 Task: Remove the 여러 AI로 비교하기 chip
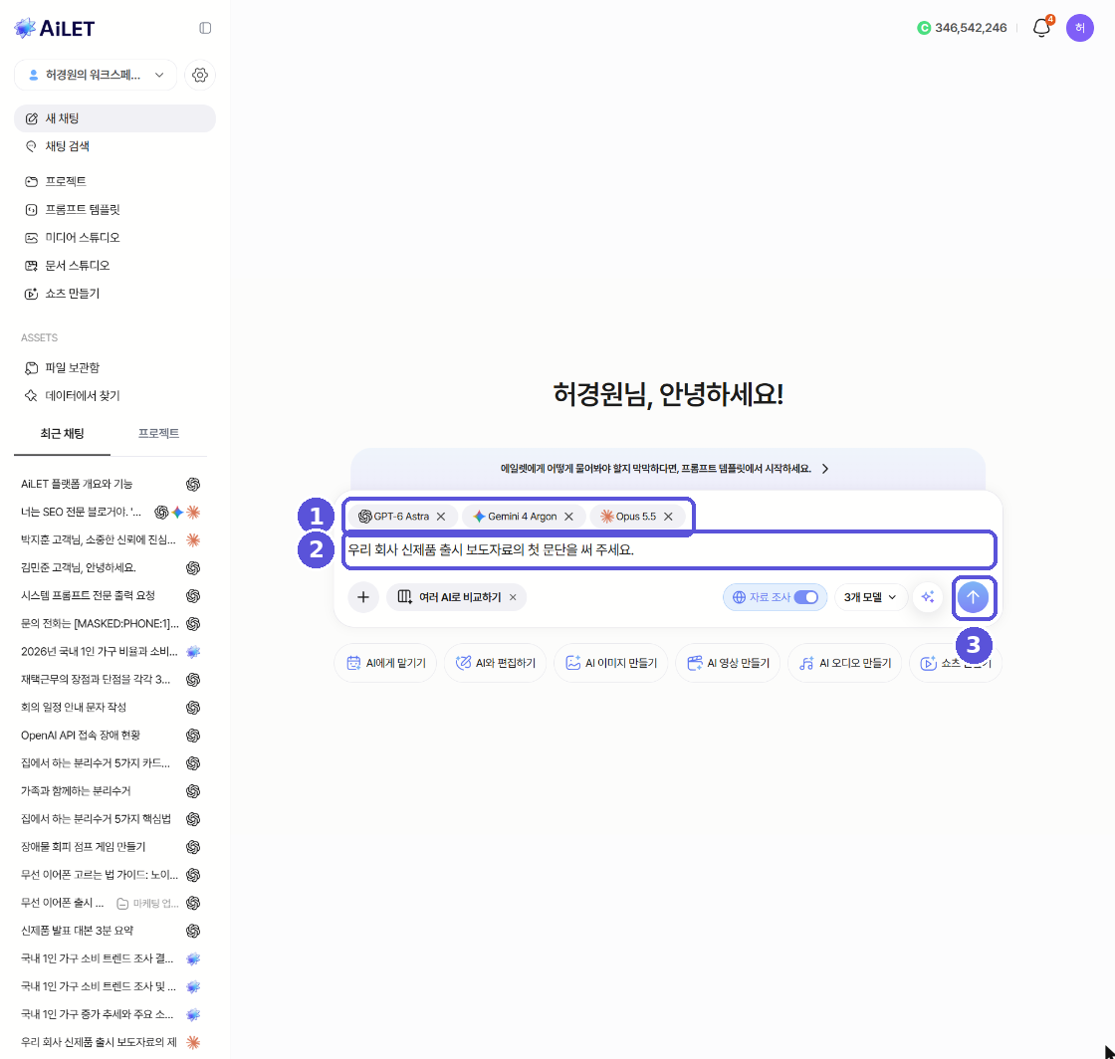tap(513, 597)
